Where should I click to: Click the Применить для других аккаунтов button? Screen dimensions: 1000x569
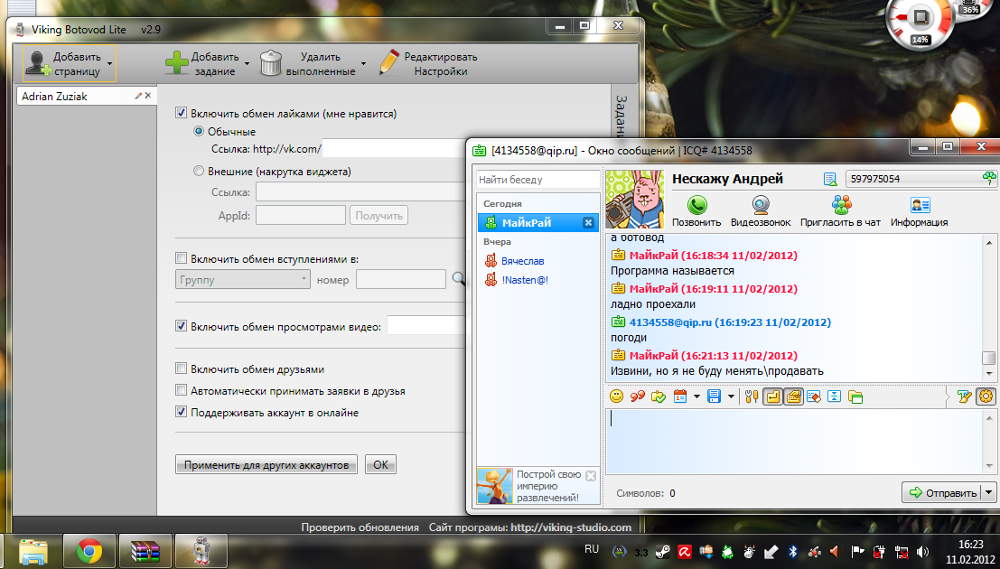(x=266, y=464)
